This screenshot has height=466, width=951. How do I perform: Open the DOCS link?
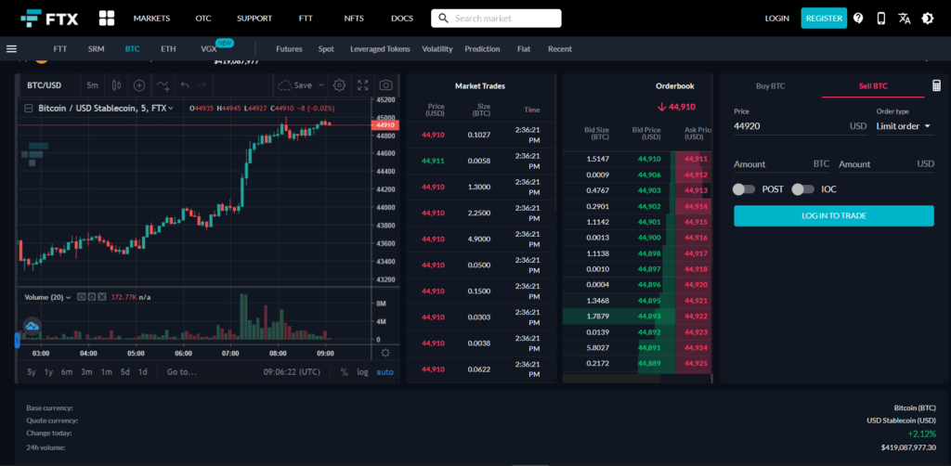[x=402, y=19]
